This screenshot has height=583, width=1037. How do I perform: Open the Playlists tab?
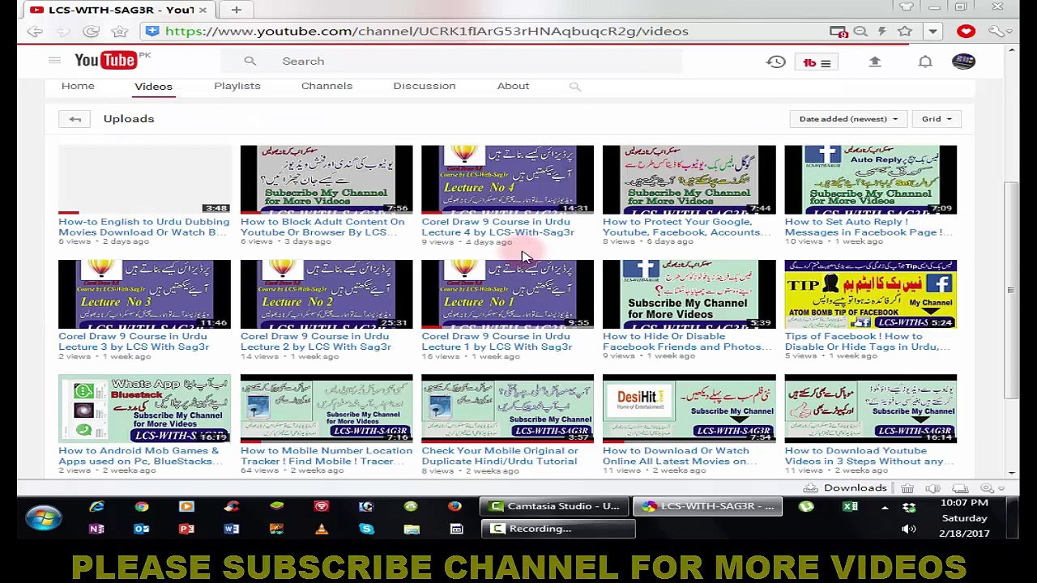click(x=237, y=86)
